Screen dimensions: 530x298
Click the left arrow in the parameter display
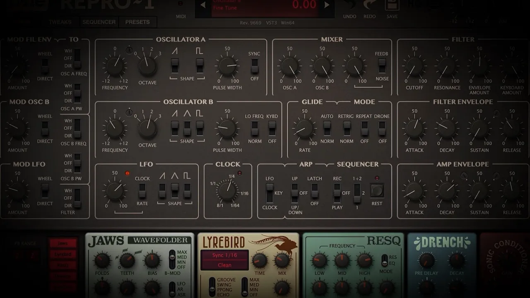coord(203,5)
